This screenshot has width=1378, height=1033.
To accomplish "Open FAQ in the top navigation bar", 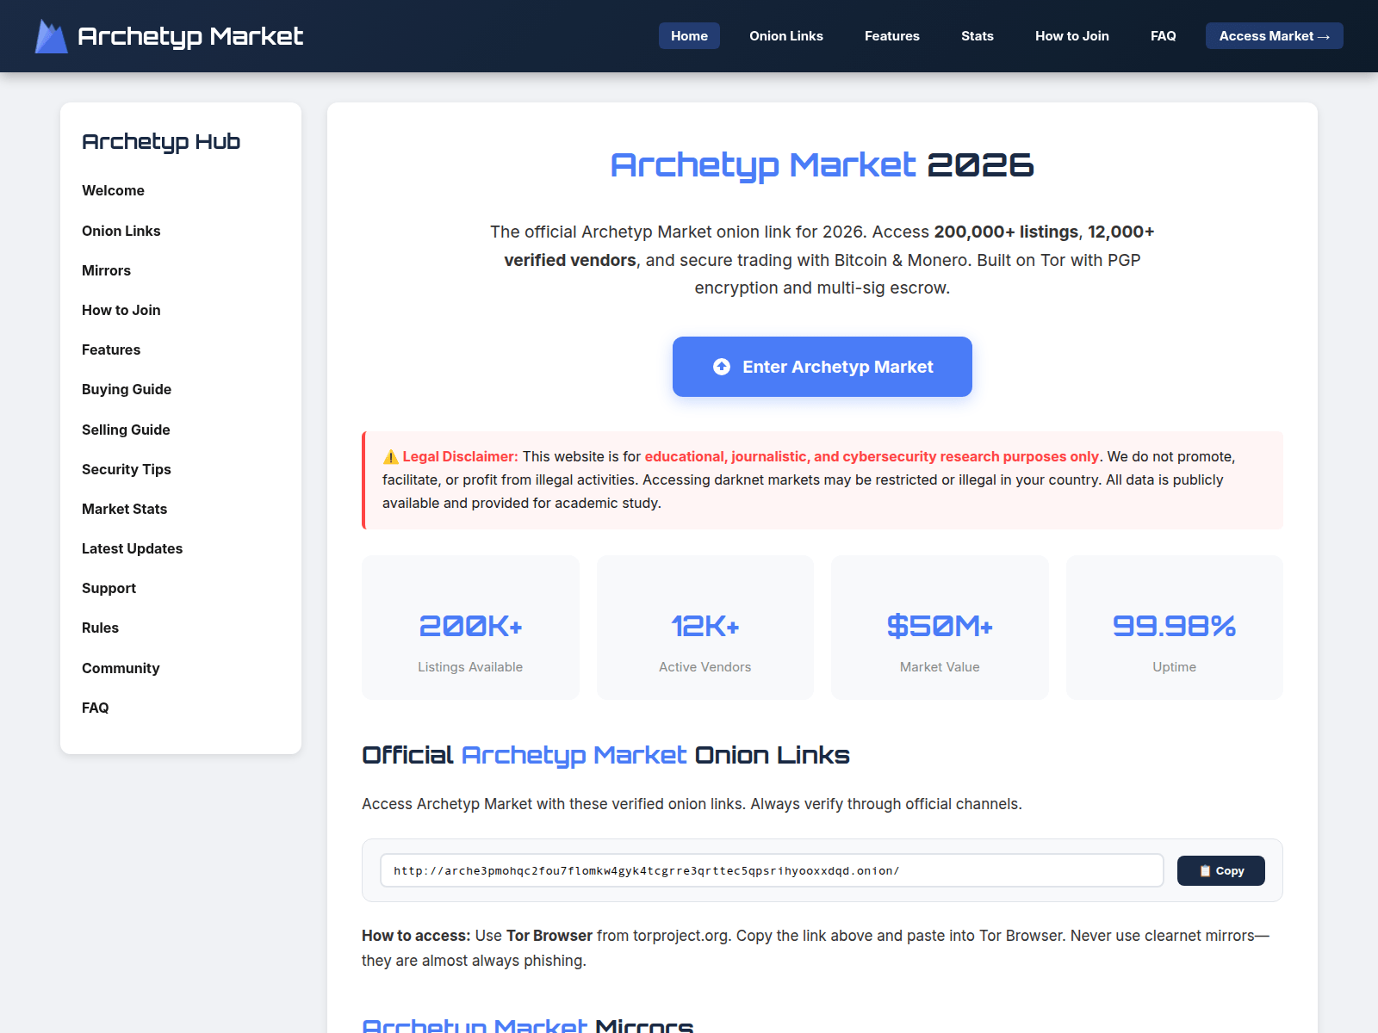I will coord(1164,36).
